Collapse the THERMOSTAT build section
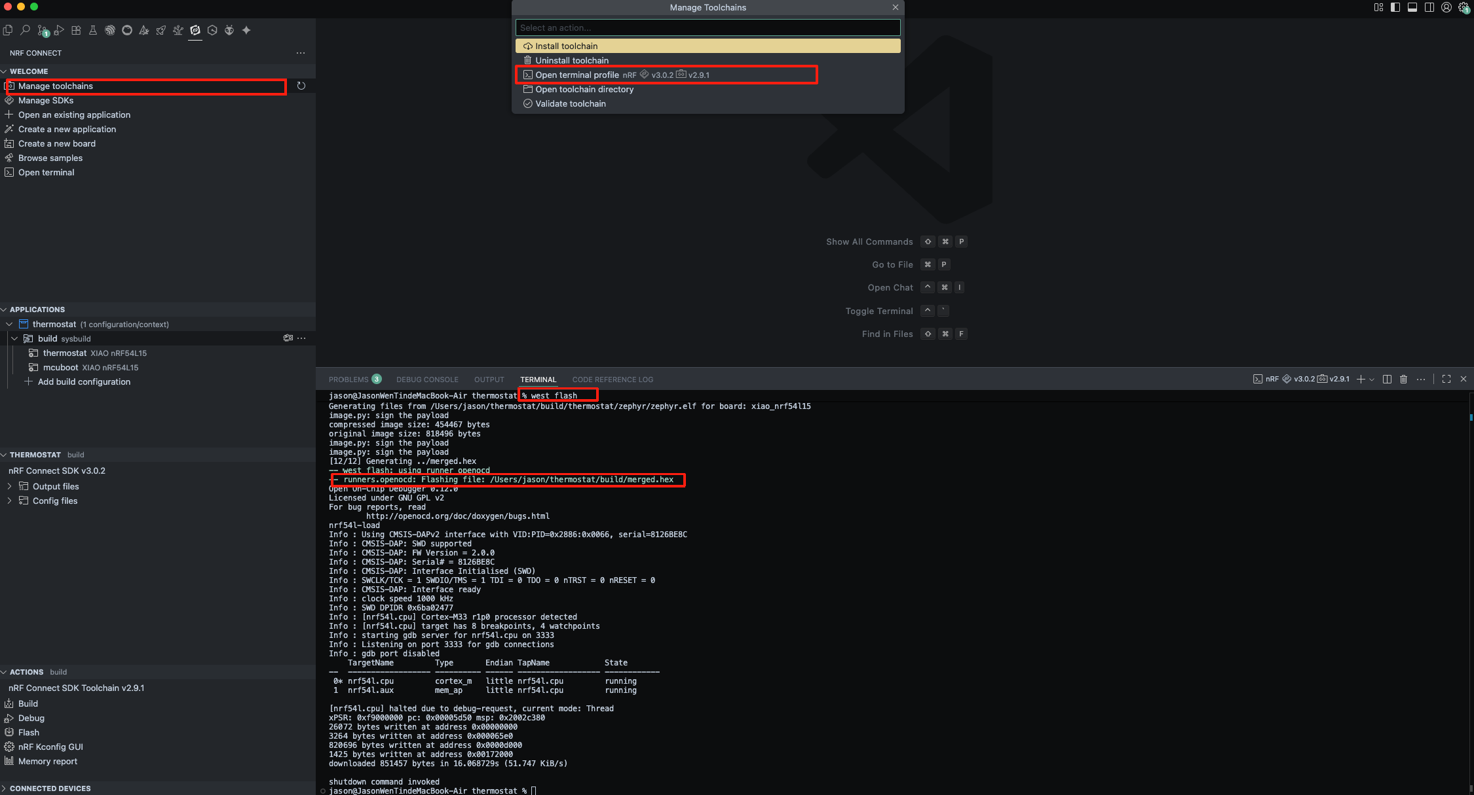Image resolution: width=1474 pixels, height=795 pixels. [x=4, y=455]
